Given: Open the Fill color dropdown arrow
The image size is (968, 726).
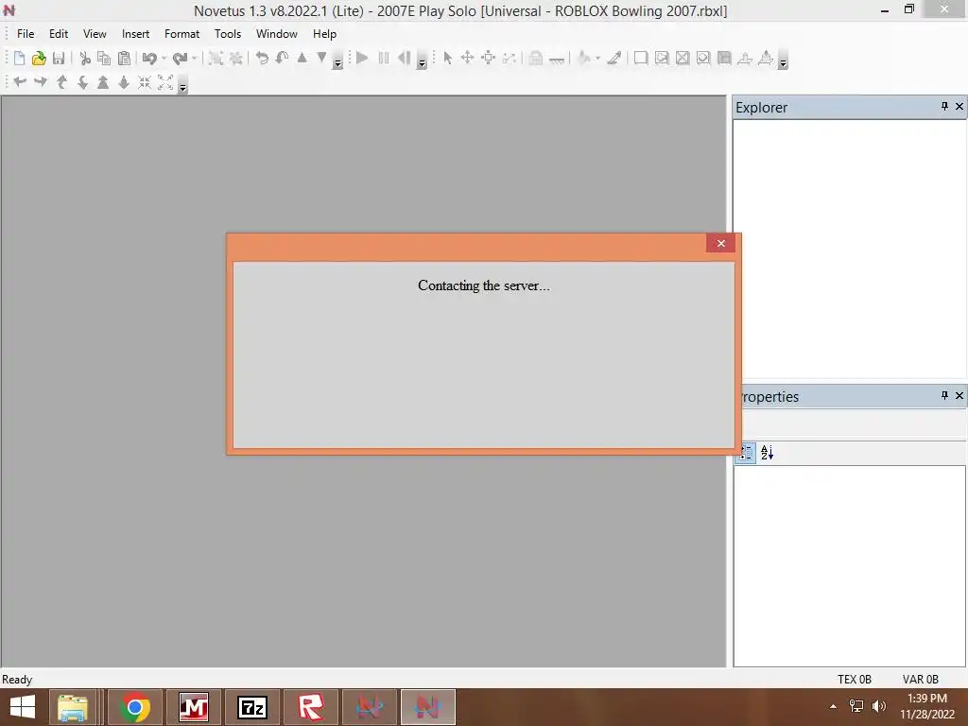Looking at the screenshot, I should click(x=597, y=58).
